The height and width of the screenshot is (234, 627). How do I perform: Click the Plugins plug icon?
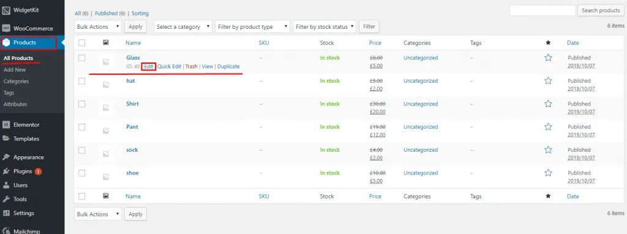point(6,171)
